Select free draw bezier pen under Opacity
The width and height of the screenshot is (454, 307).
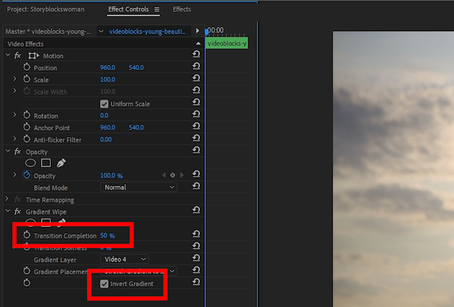click(61, 163)
